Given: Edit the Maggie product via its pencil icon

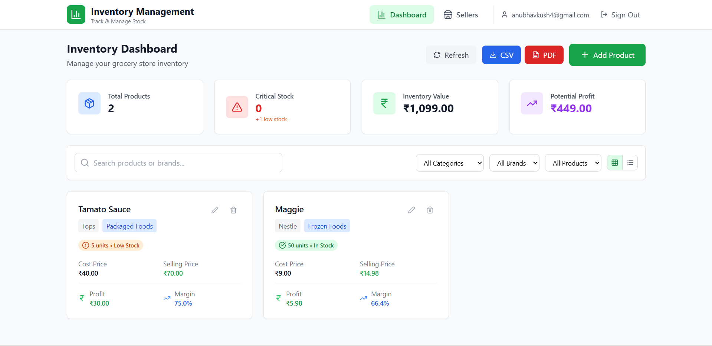Looking at the screenshot, I should click(x=411, y=210).
